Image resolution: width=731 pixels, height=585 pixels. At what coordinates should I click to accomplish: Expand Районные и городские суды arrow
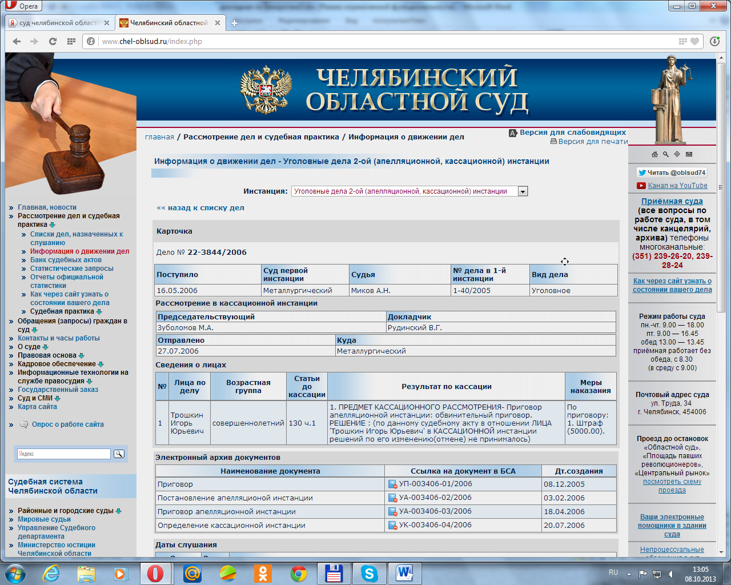118,511
